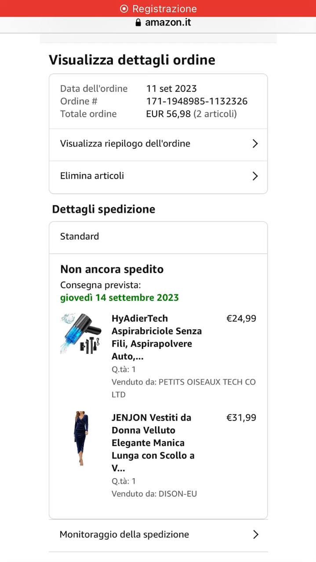Open HyAdierTech Aspirabriciole product title

156,337
